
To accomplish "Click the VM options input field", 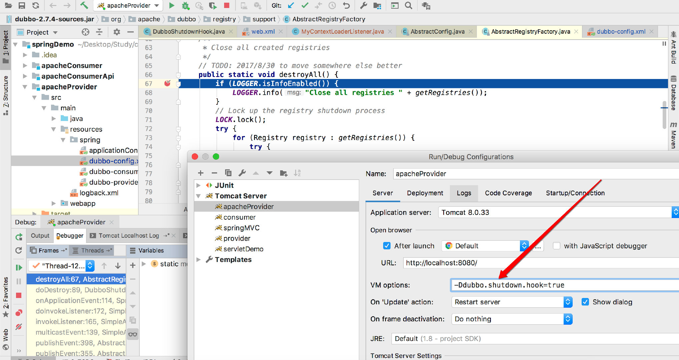I will click(x=564, y=285).
